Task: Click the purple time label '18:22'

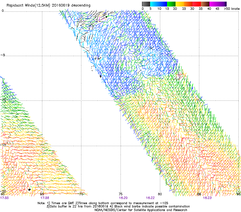Action: (x=150, y=198)
